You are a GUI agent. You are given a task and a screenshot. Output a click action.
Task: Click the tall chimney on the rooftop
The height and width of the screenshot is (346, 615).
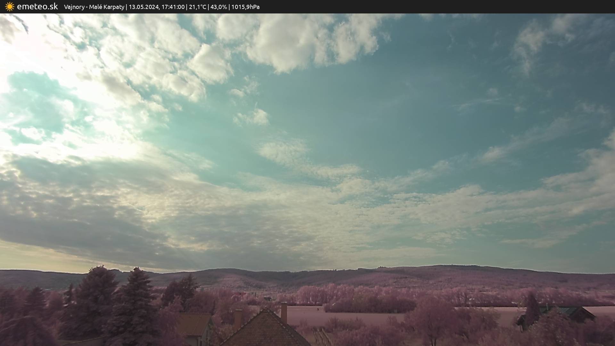284,312
